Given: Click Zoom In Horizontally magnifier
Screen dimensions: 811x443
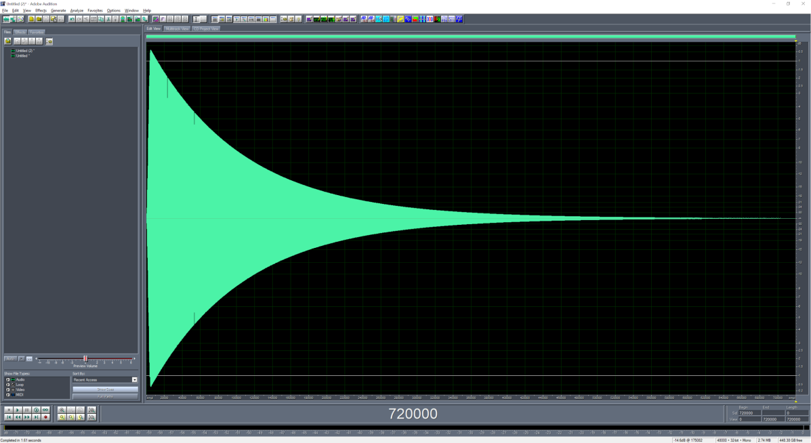Looking at the screenshot, I should coord(62,410).
